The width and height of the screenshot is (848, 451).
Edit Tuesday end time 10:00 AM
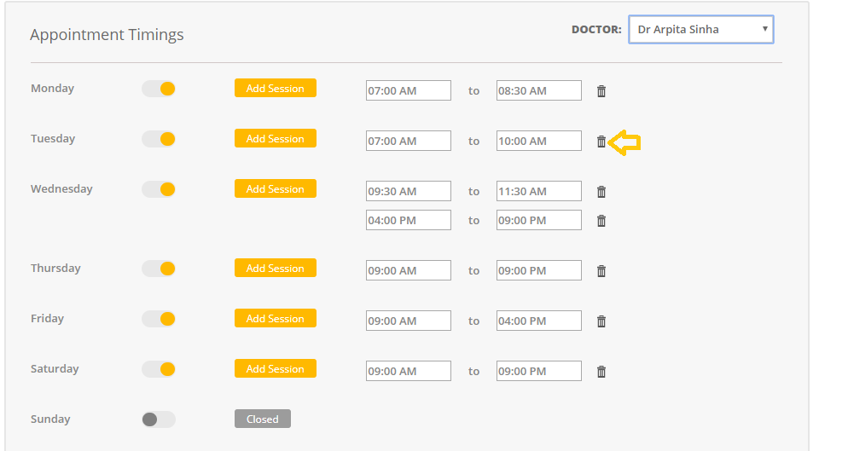[538, 141]
